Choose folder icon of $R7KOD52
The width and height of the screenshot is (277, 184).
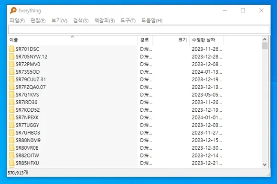pyautogui.click(x=11, y=110)
